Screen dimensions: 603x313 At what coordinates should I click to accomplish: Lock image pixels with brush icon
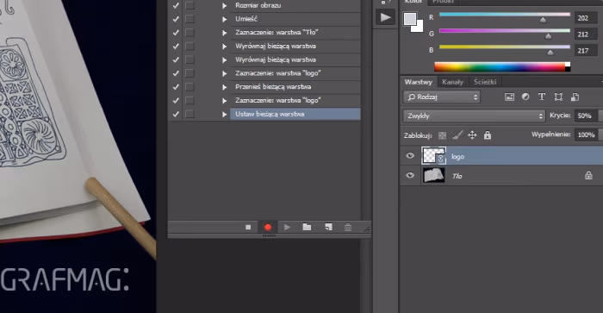click(457, 135)
